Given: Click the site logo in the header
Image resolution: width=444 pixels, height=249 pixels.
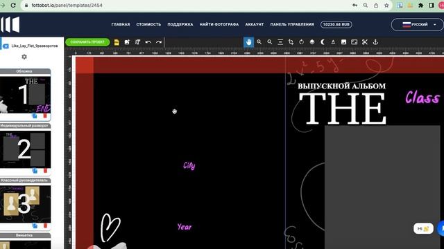Looking at the screenshot, I should pyautogui.click(x=10, y=25).
